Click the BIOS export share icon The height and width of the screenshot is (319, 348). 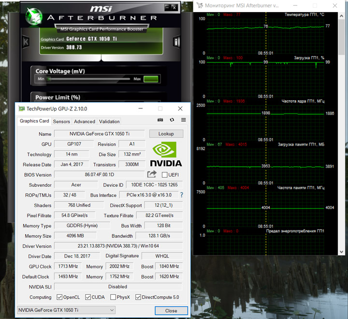pyautogui.click(x=152, y=174)
